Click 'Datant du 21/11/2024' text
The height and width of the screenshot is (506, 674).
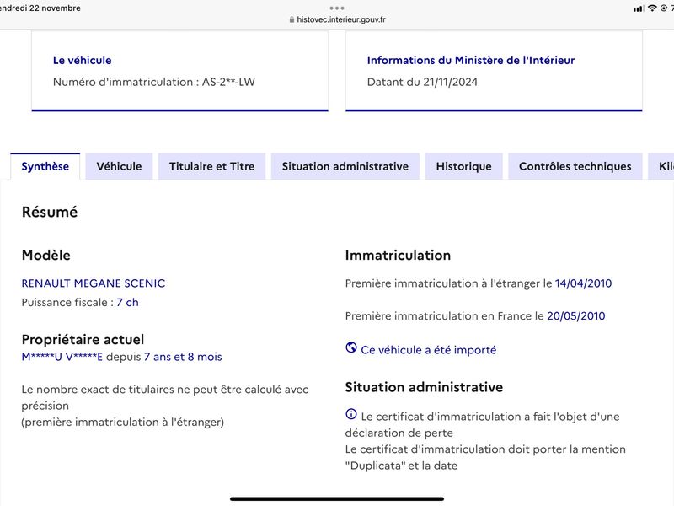coord(422,82)
